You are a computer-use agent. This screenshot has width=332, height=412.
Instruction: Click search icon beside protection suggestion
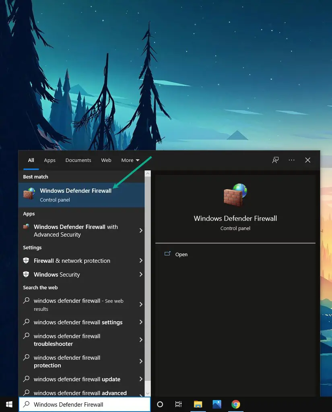pos(26,357)
